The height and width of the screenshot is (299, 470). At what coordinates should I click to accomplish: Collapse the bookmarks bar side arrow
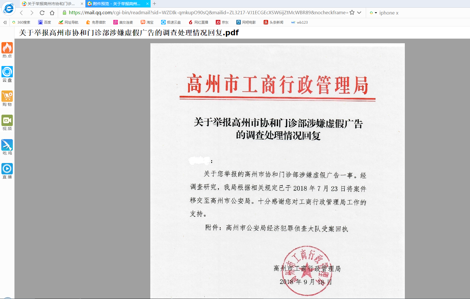(5, 22)
